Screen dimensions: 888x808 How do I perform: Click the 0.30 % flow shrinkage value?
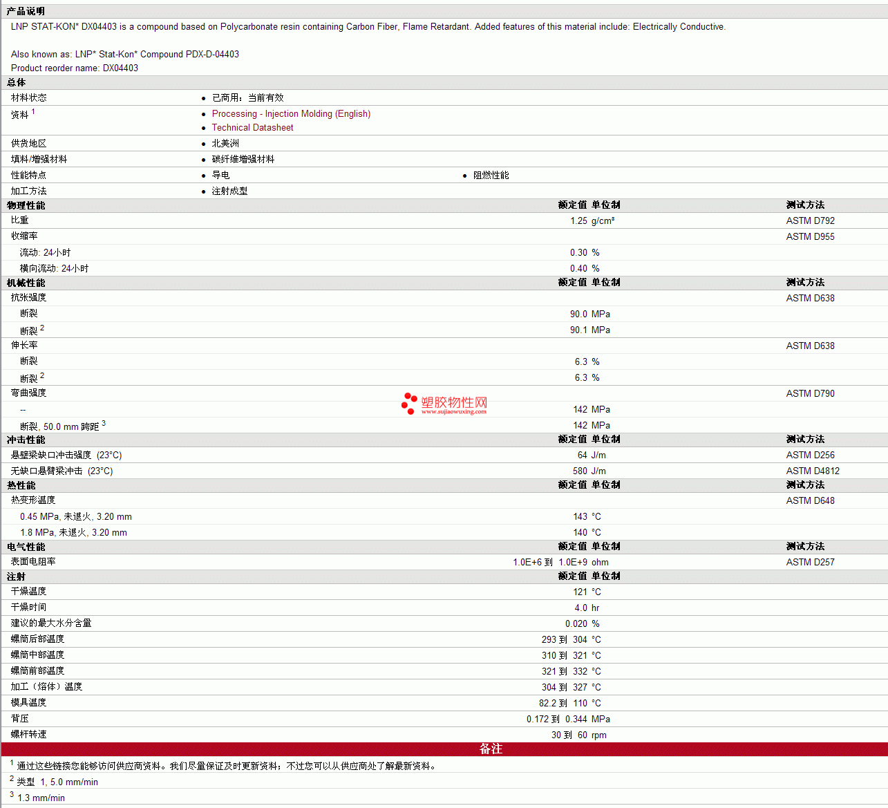pos(585,253)
